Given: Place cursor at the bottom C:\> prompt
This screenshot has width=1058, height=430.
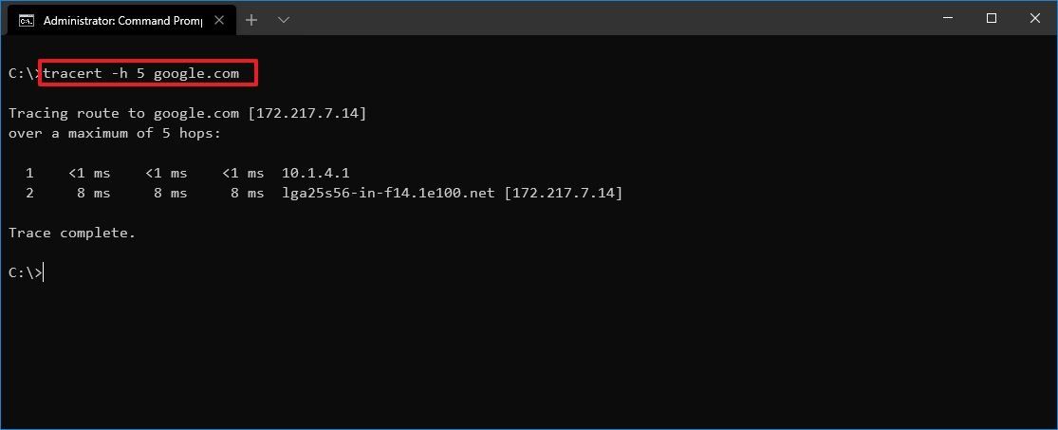Looking at the screenshot, I should click(x=27, y=272).
